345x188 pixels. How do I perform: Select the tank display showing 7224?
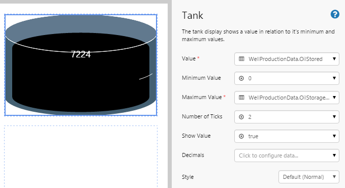[81, 65]
